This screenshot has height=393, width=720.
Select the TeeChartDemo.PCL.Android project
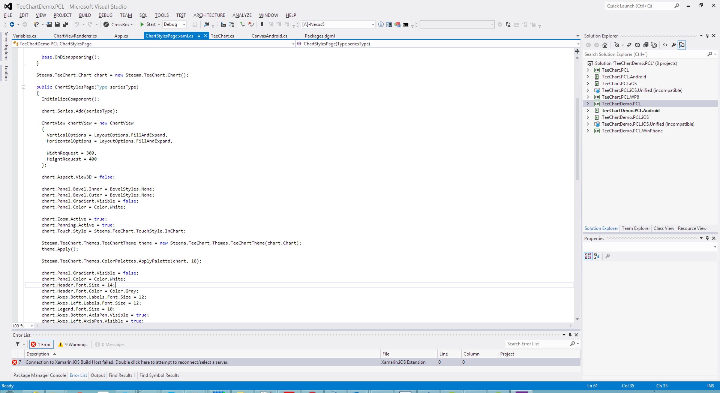tap(630, 111)
